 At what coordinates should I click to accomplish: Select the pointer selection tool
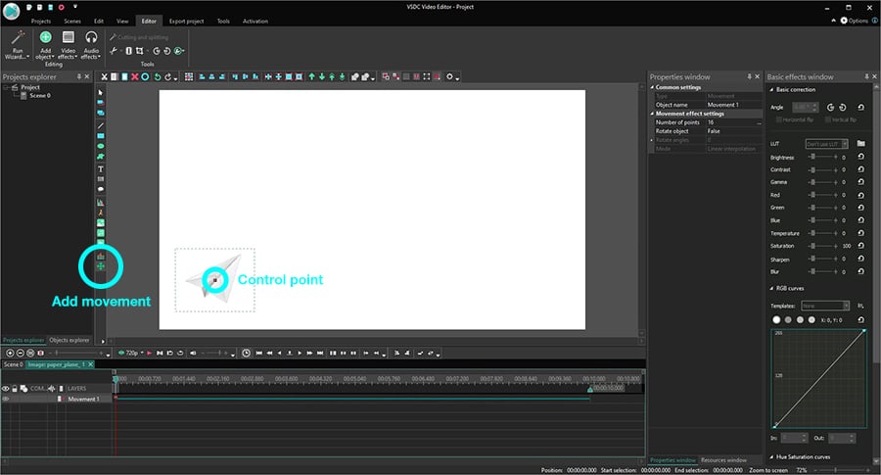[101, 93]
